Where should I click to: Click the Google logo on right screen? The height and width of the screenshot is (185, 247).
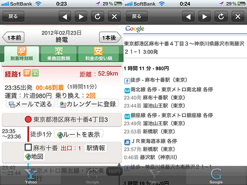(x=135, y=29)
